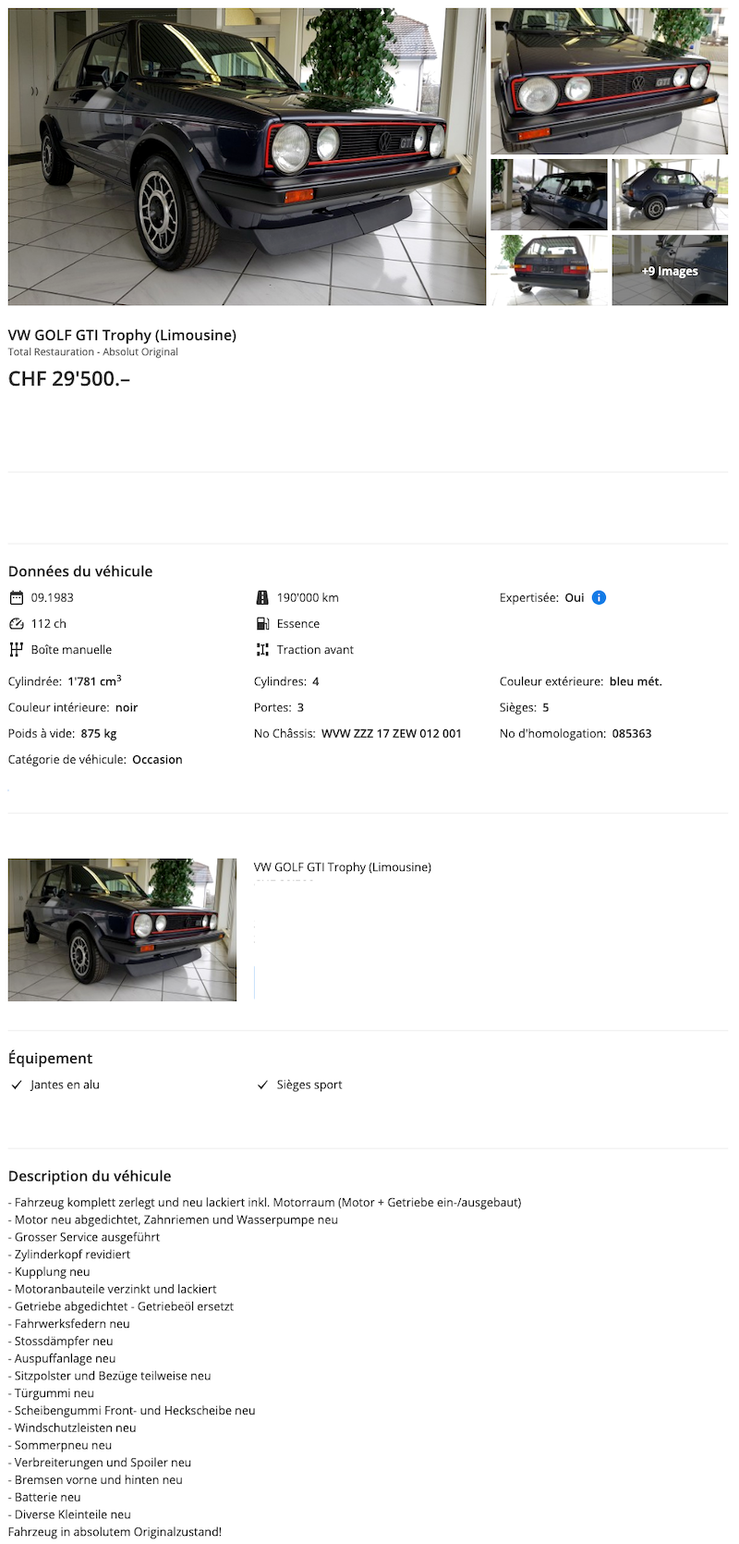The width and height of the screenshot is (739, 1544).
Task: Click the small listing photo above Équipement
Action: (x=122, y=929)
